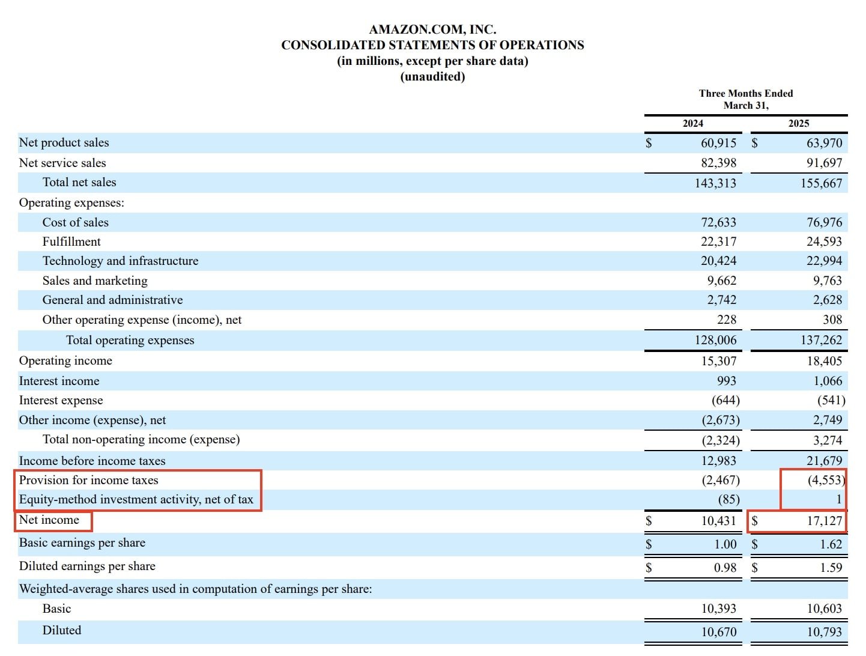
Task: Click "Diluted earnings per share" label
Action: (x=87, y=566)
